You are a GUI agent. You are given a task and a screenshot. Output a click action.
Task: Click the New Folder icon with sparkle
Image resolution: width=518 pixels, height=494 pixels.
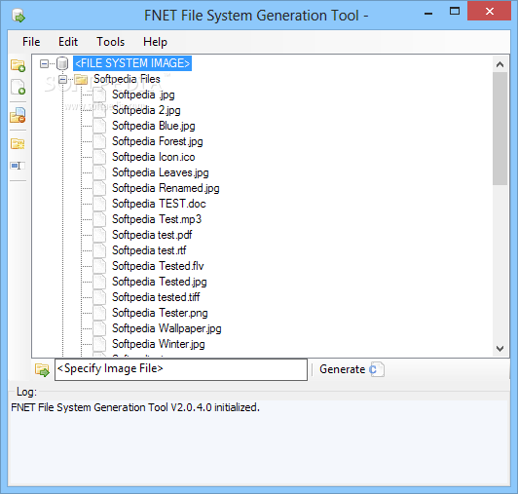(18, 144)
